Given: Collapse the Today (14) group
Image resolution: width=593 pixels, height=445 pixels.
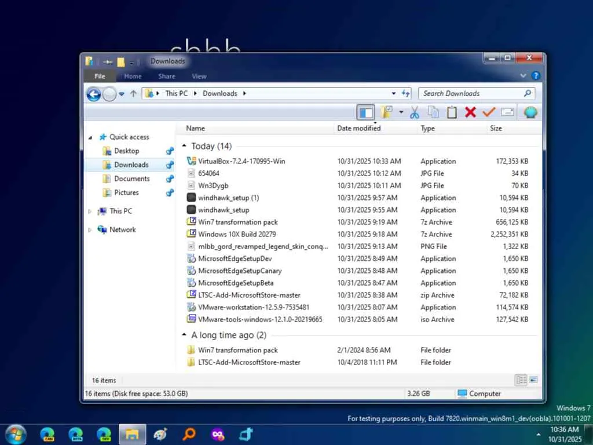Looking at the screenshot, I should click(x=184, y=145).
